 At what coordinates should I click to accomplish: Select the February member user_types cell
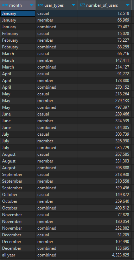click(56, 40)
